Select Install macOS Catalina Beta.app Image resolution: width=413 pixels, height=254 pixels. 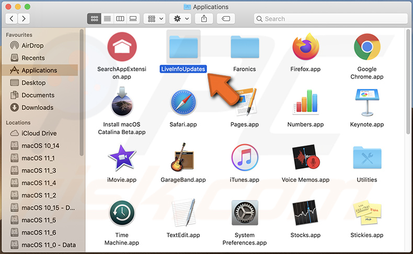click(x=122, y=102)
